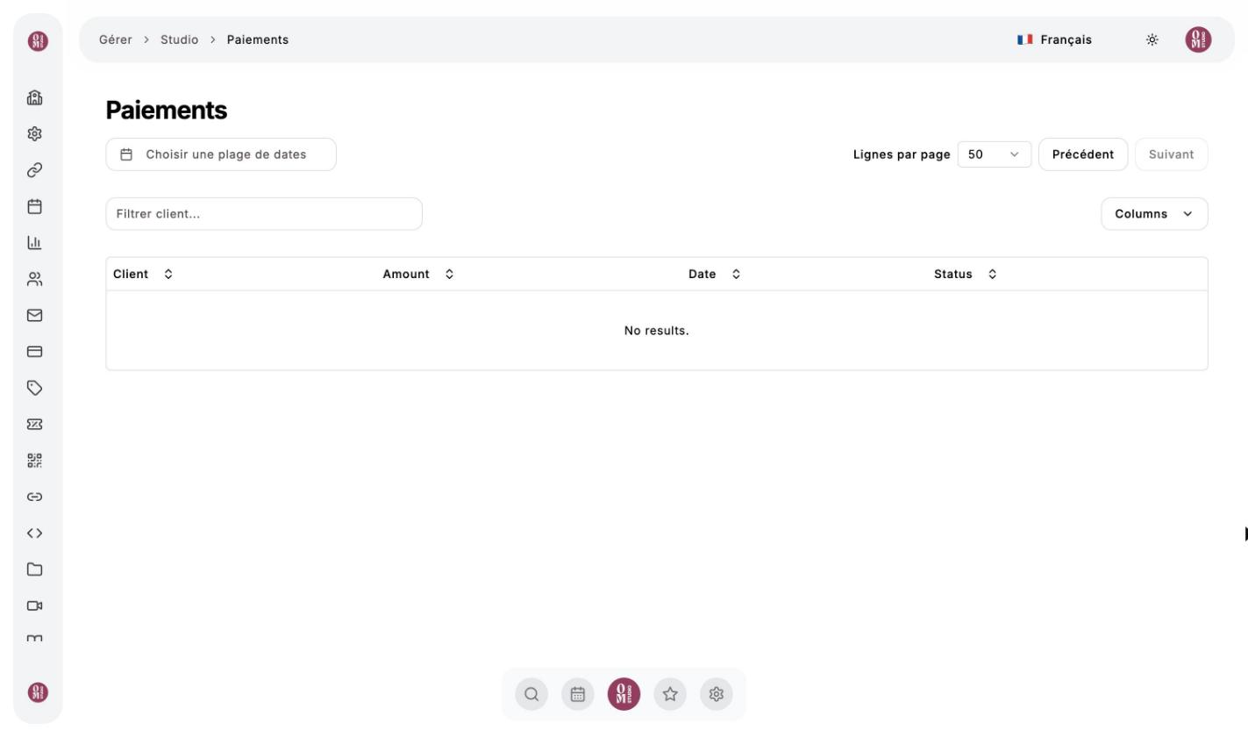
Task: Expand the Columns dropdown
Action: coord(1154,214)
